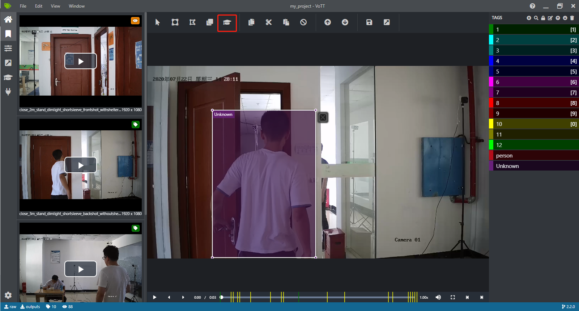Play second thumbnail video backshot_withoutshelter
The height and width of the screenshot is (311, 579).
[x=81, y=165]
